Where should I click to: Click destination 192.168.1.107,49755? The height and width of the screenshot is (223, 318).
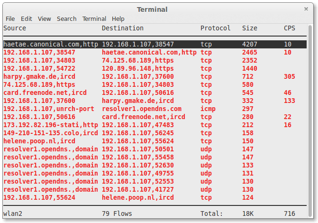tap(138, 173)
